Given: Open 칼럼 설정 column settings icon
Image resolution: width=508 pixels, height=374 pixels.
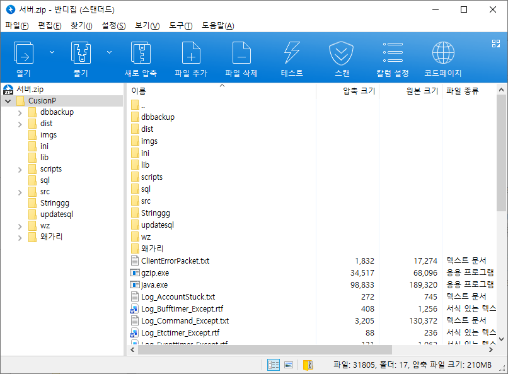Looking at the screenshot, I should (x=393, y=52).
